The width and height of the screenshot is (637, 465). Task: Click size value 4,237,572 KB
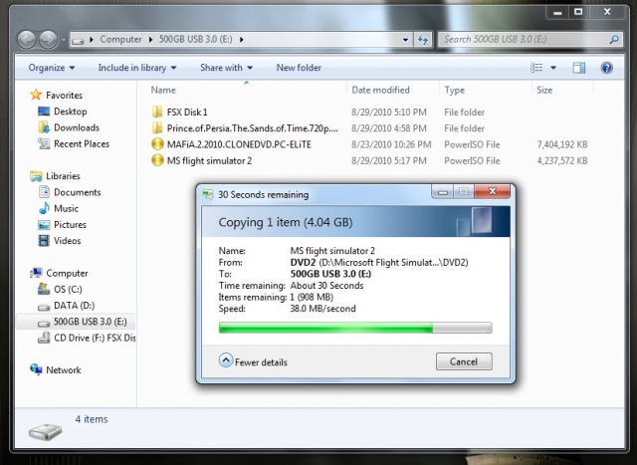coord(562,161)
